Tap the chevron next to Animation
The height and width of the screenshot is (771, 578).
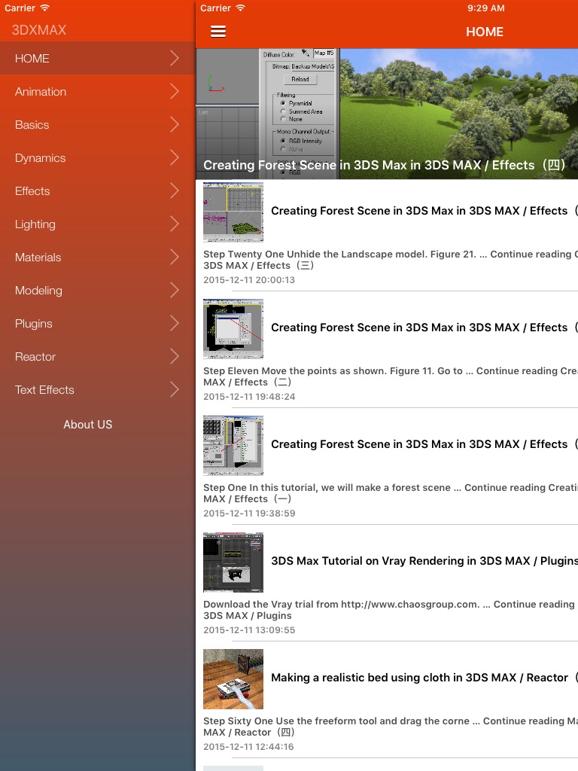click(x=175, y=92)
